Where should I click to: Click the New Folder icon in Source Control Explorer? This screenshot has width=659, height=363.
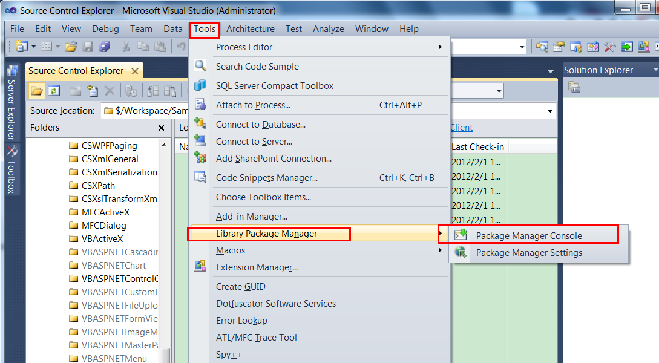click(75, 91)
